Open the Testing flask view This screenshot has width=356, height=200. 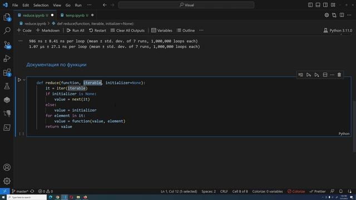(x=7, y=86)
